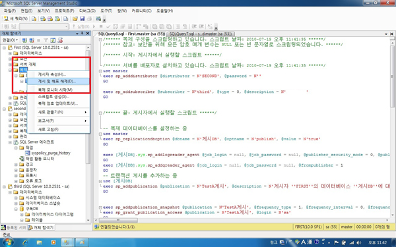Select 시스템 데이터베이스 folder under third
This screenshot has height=247, width=396.
click(x=43, y=198)
